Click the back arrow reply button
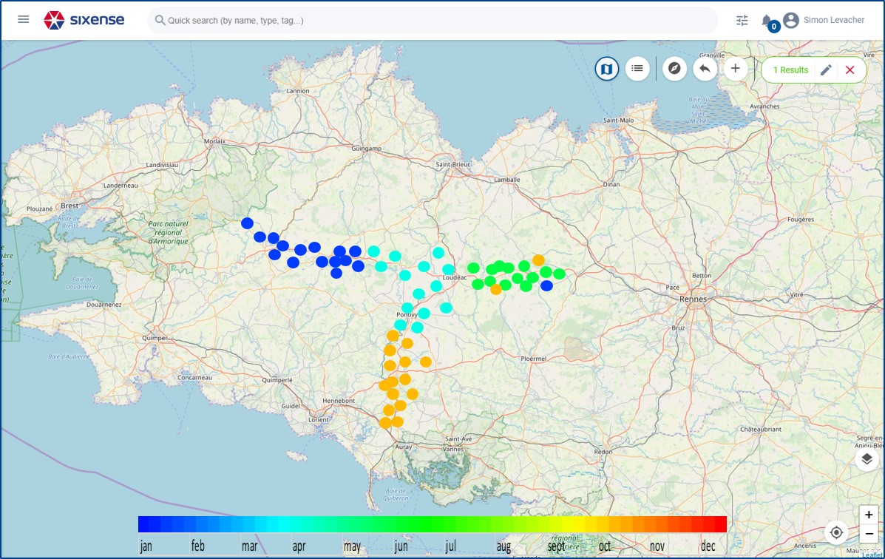The height and width of the screenshot is (559, 885). point(705,68)
